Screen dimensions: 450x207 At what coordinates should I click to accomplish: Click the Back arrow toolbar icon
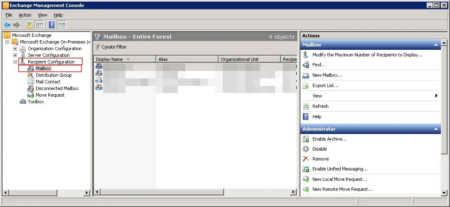click(x=7, y=25)
